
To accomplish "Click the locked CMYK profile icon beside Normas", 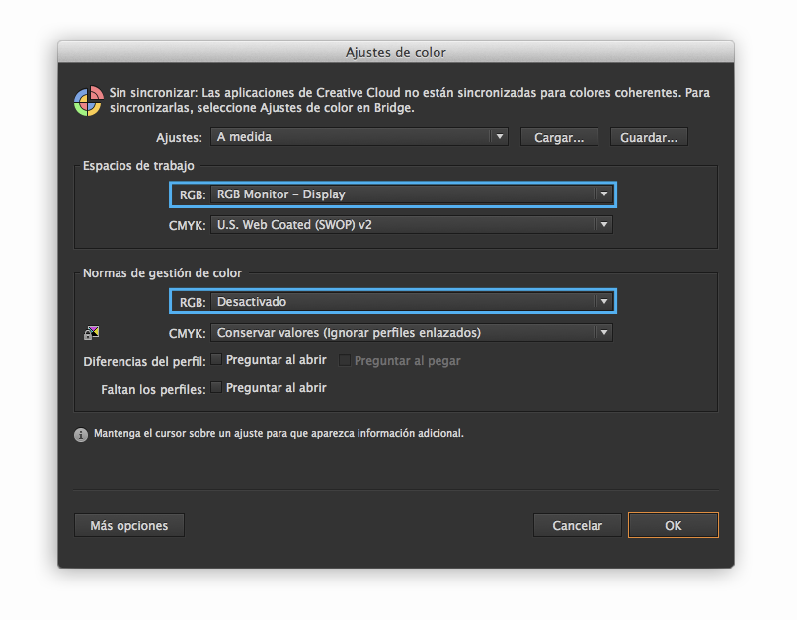I will pyautogui.click(x=92, y=332).
